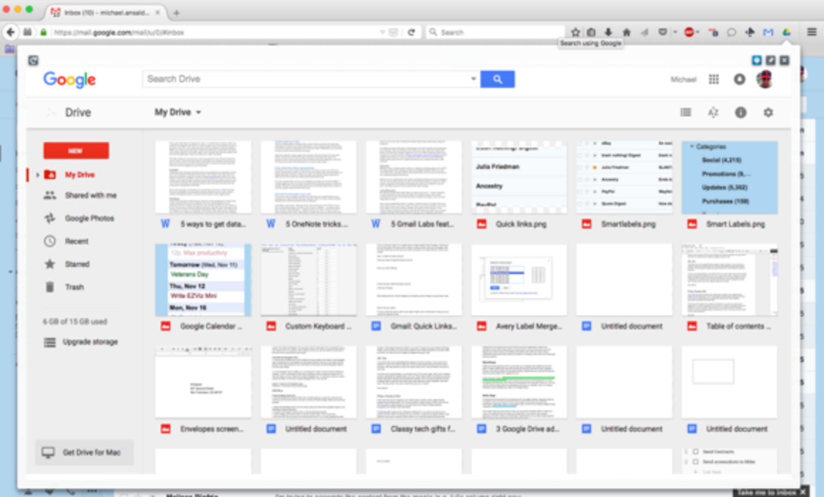The width and height of the screenshot is (824, 497).
Task: Click the Google Drive toolbar extension icon
Action: point(786,32)
